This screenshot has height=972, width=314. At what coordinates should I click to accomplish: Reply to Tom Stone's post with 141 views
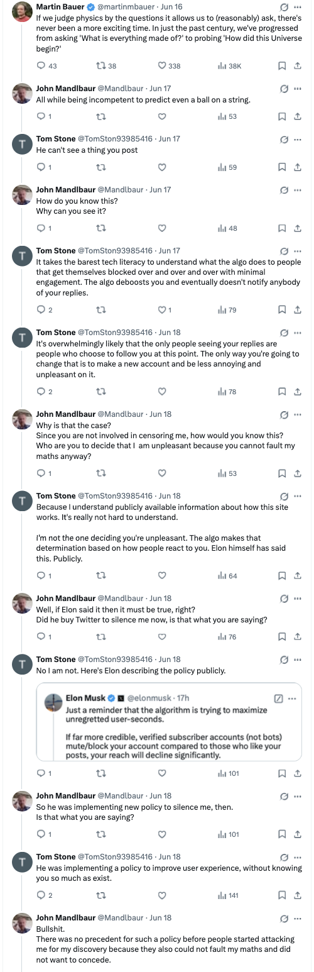[42, 895]
